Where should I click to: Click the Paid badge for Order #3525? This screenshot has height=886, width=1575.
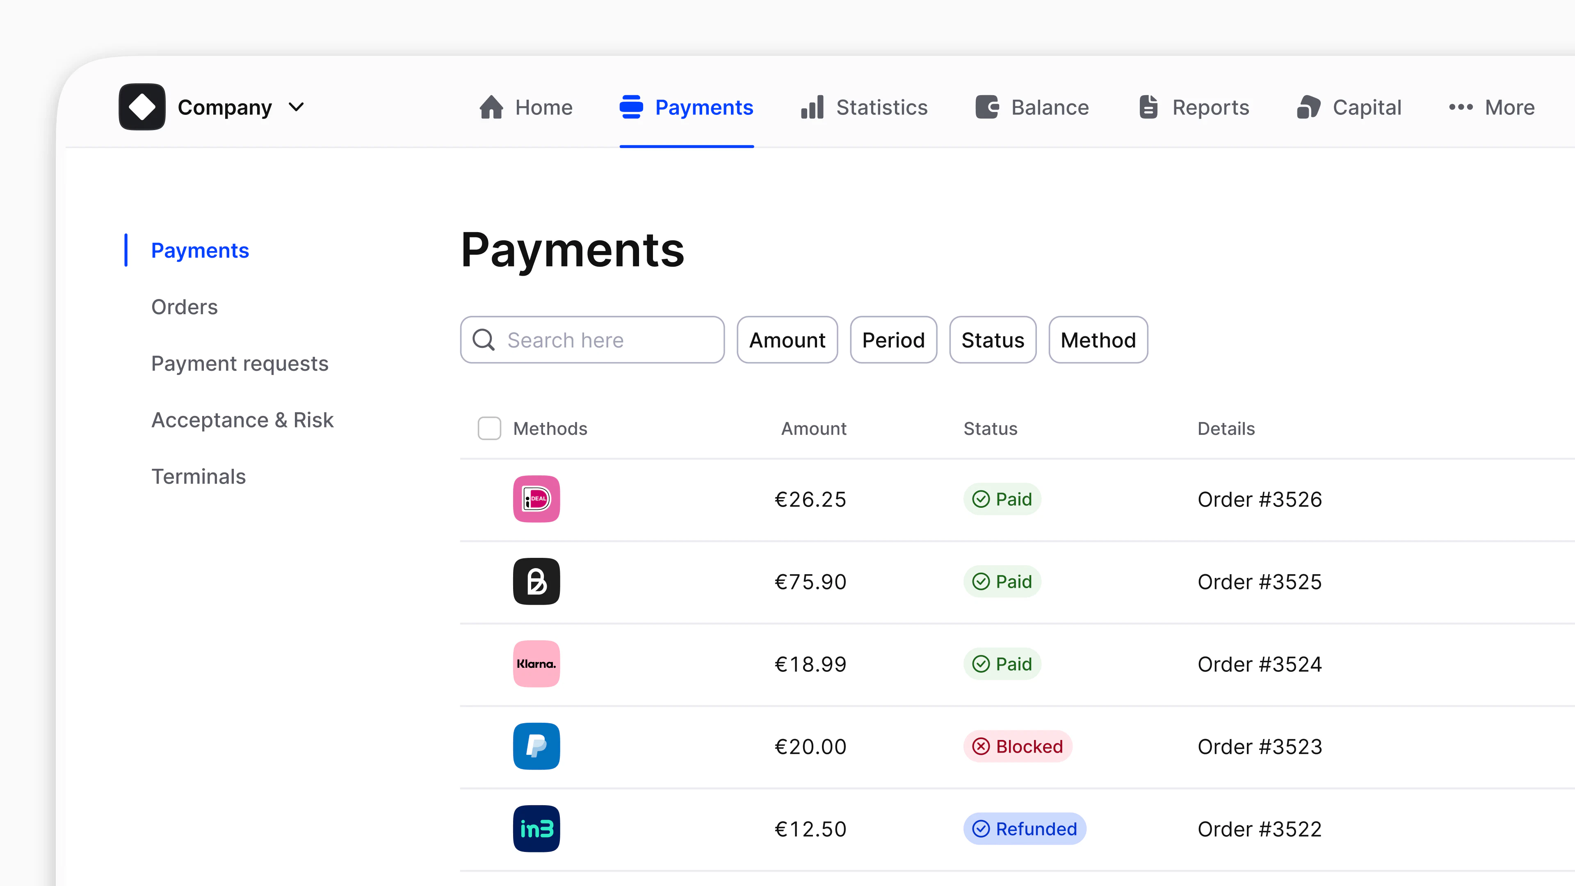click(x=1002, y=582)
